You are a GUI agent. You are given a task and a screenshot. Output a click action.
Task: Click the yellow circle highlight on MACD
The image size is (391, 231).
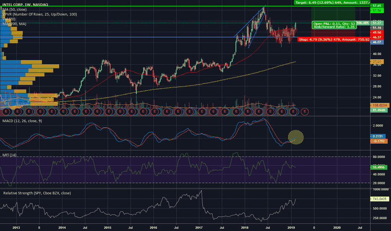coord(296,137)
